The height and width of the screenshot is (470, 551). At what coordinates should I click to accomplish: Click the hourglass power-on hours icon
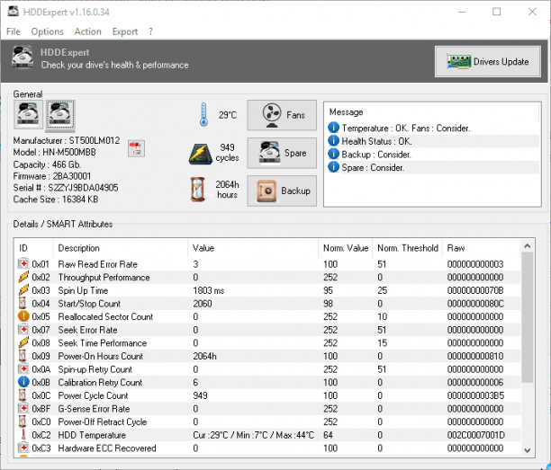(198, 190)
